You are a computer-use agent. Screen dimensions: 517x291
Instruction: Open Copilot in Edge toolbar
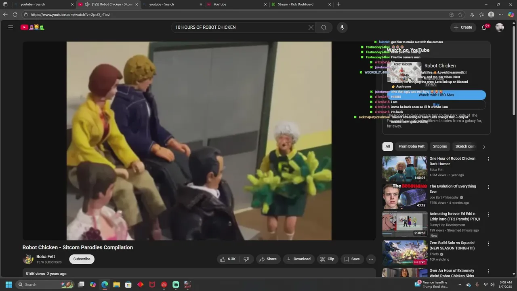[511, 15]
